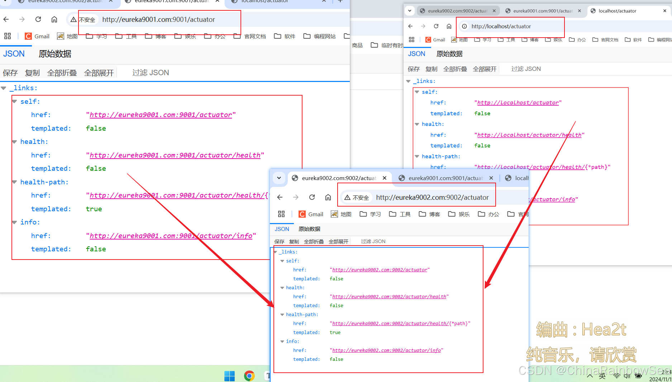Click 过滤 JSON filter field in eureka9001 window
672x382 pixels.
click(x=151, y=73)
